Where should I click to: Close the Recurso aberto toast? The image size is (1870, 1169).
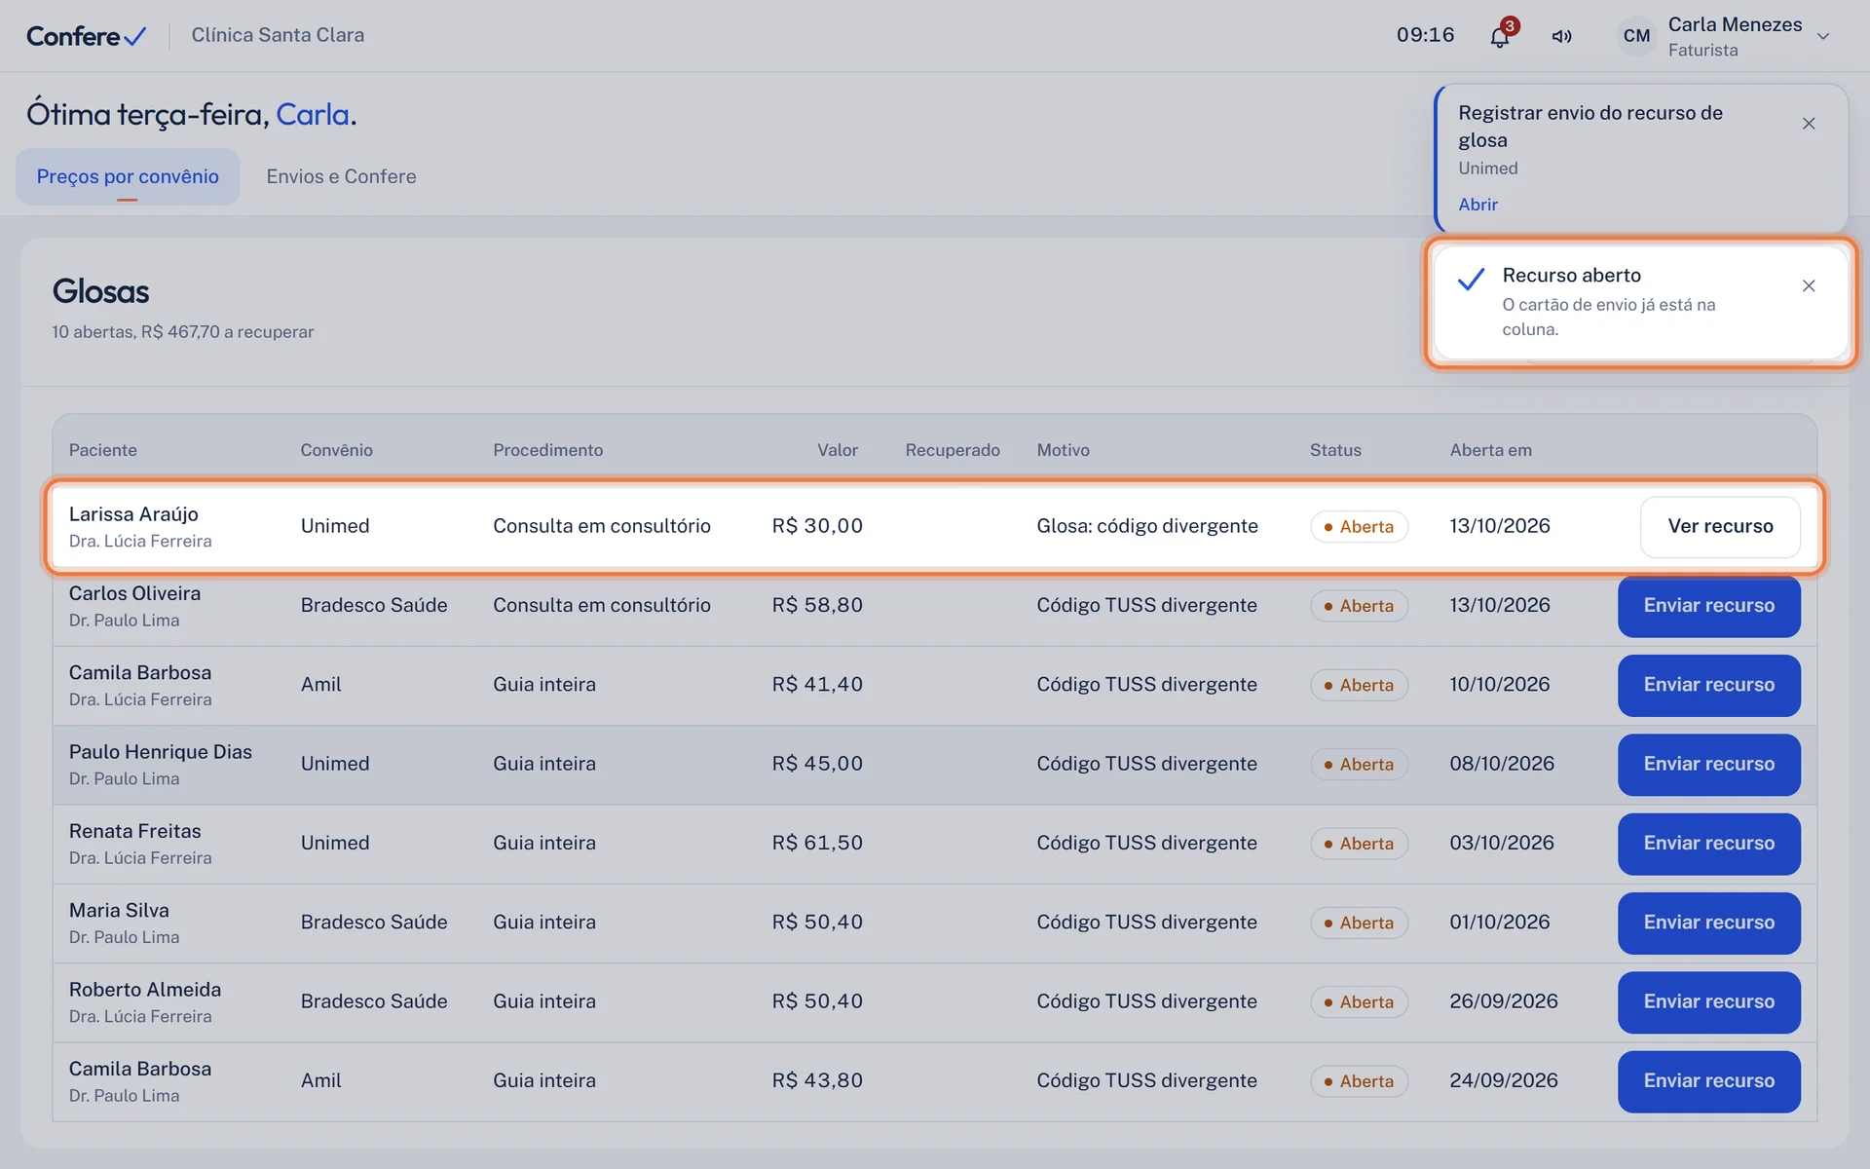point(1809,285)
